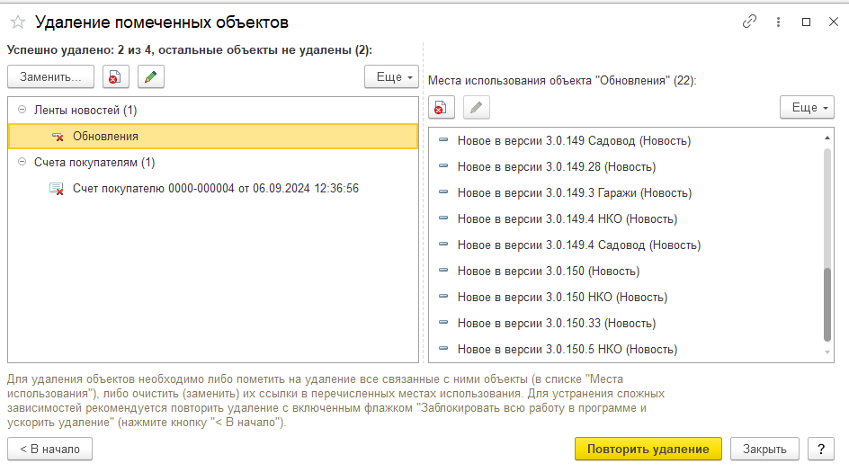This screenshot has width=849, height=472.
Task: Click the left panel mark-for-deletion document icon
Action: pyautogui.click(x=115, y=76)
